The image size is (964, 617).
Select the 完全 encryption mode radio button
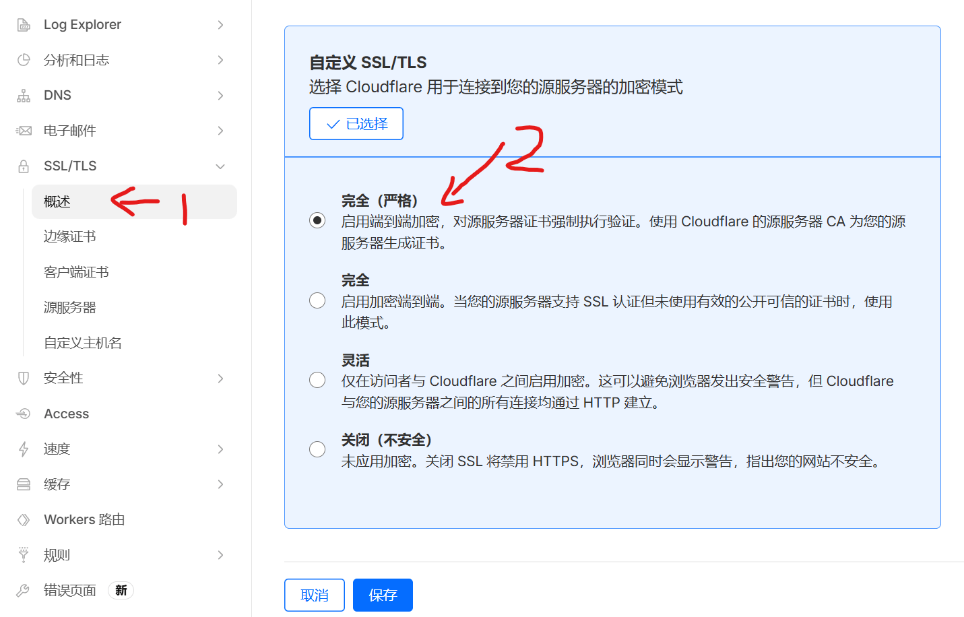tap(317, 300)
